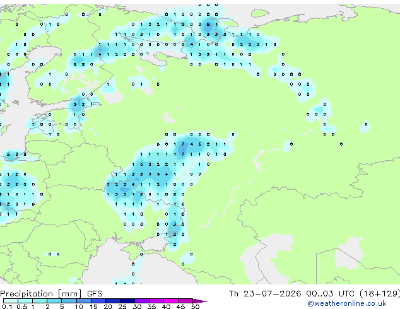This screenshot has width=400, height=309.
Task: Select the 35–40 mm legend swatch
Action: click(x=156, y=301)
